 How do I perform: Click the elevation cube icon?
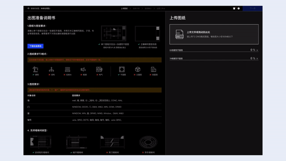pos(138,69)
